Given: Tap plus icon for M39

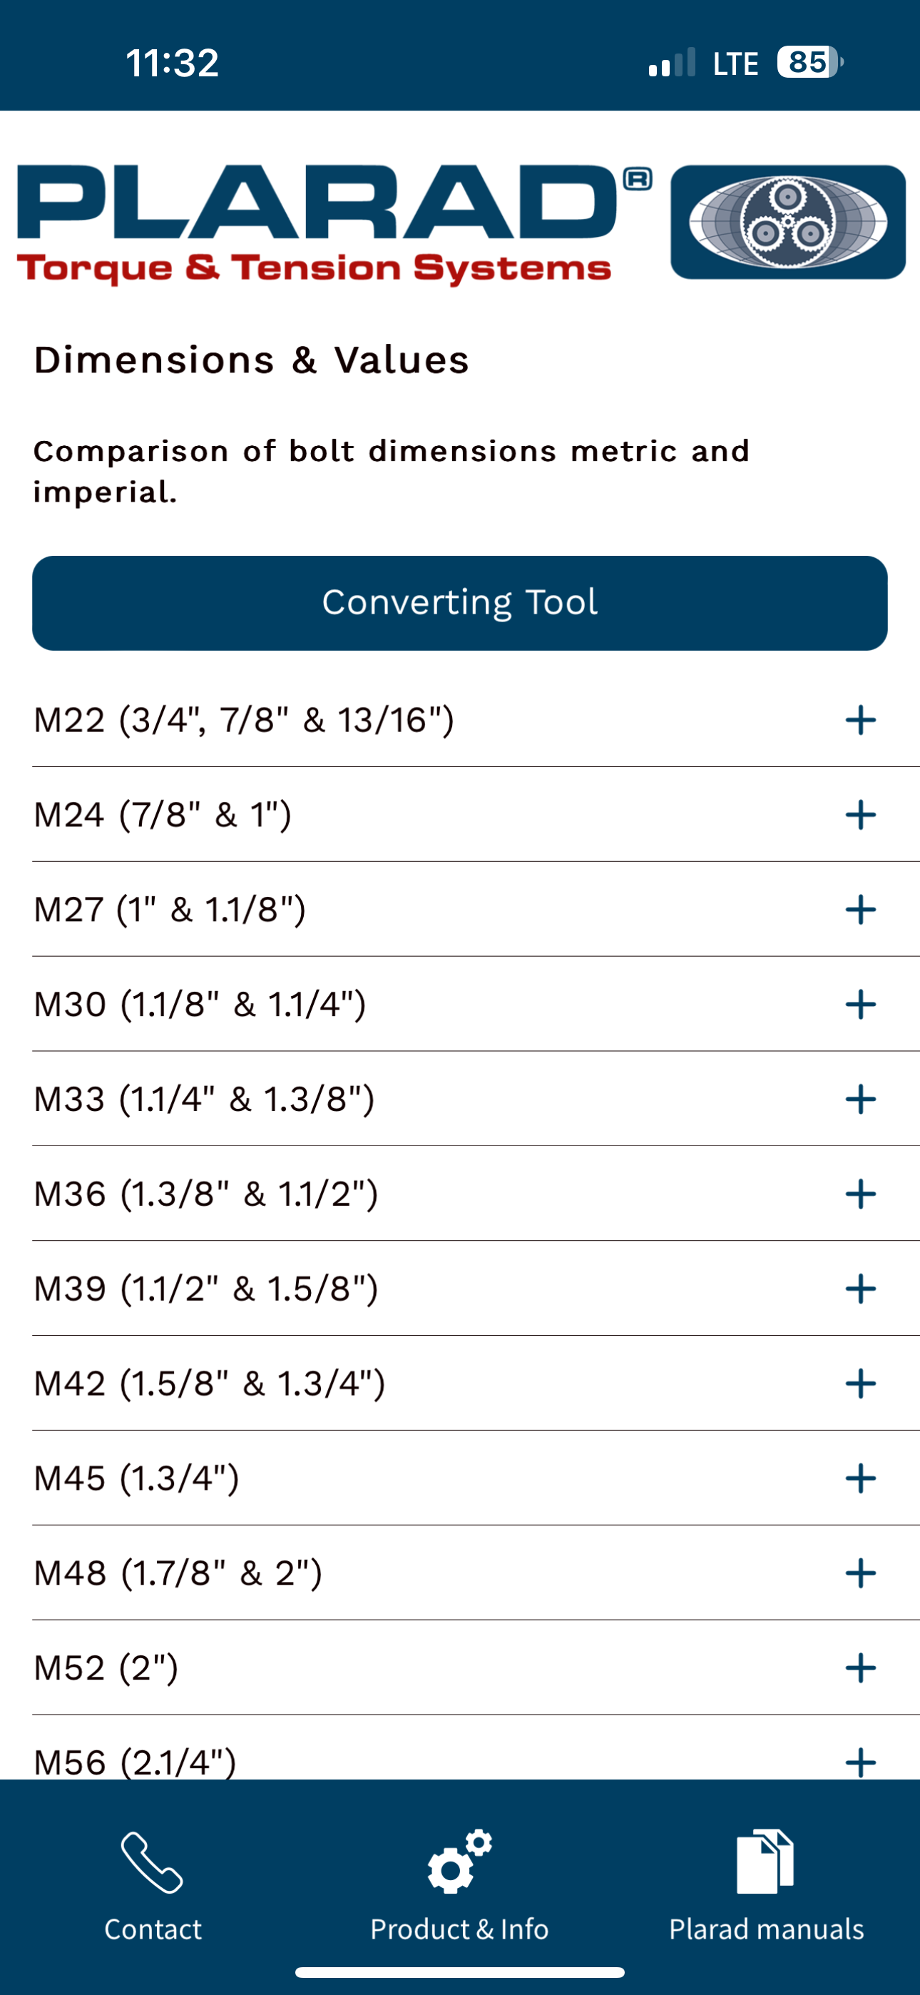Looking at the screenshot, I should click(860, 1289).
